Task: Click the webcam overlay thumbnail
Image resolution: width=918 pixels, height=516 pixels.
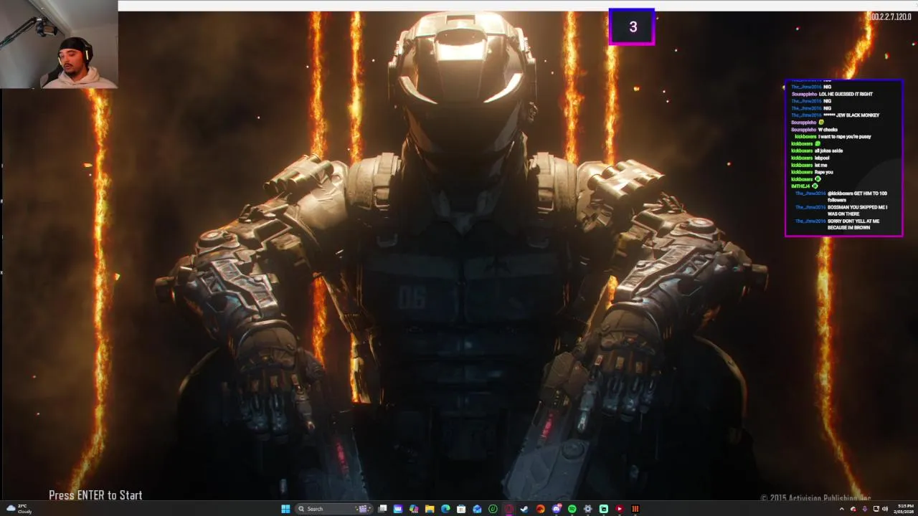Action: point(59,44)
